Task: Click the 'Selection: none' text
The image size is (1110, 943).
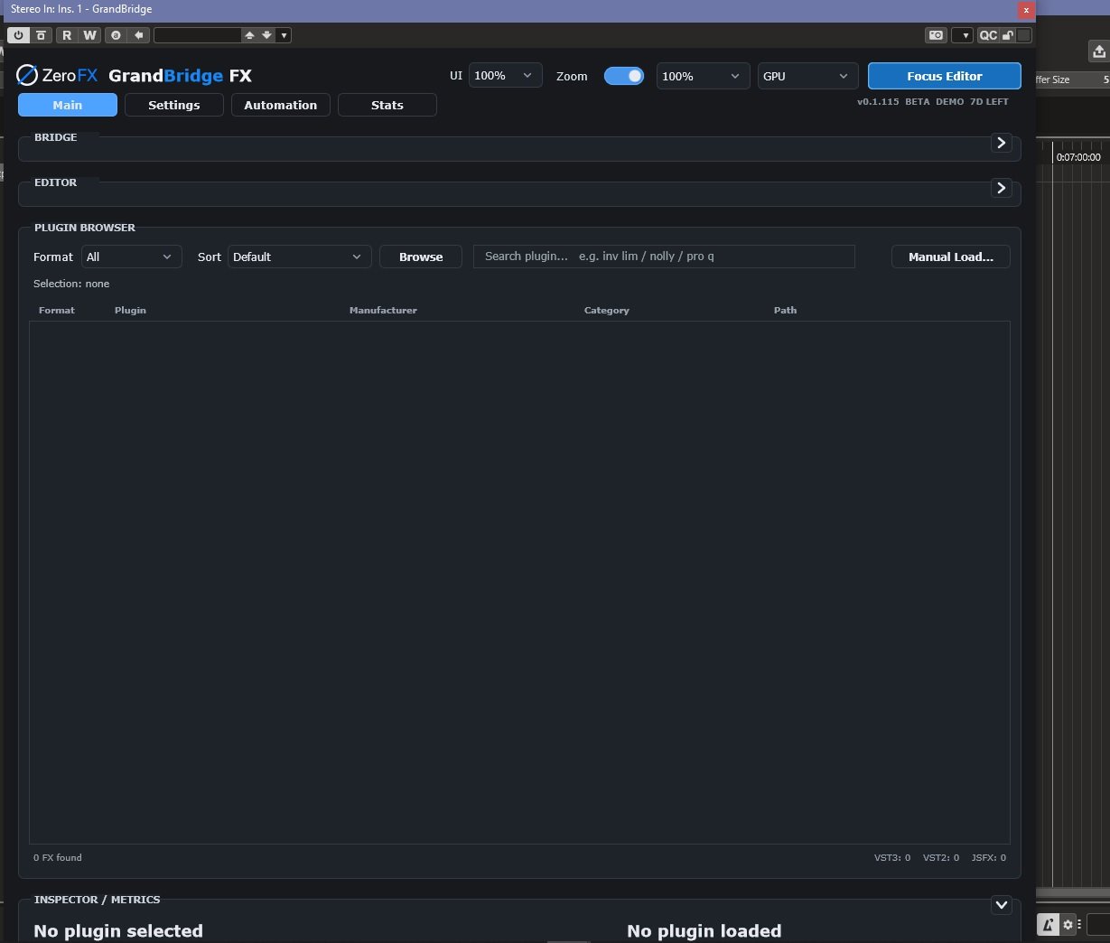Action: [71, 284]
